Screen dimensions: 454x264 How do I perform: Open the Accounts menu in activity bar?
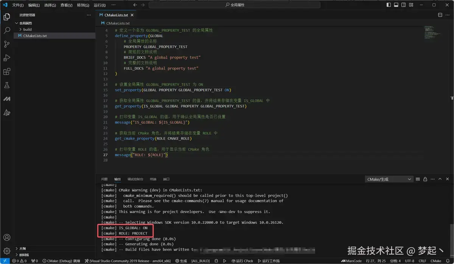[6, 238]
